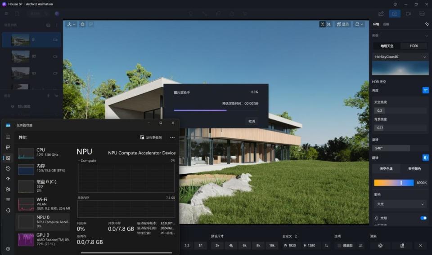Add a new layer with the plus icon
Viewport: 432px width, 255px height.
pyautogui.click(x=48, y=96)
